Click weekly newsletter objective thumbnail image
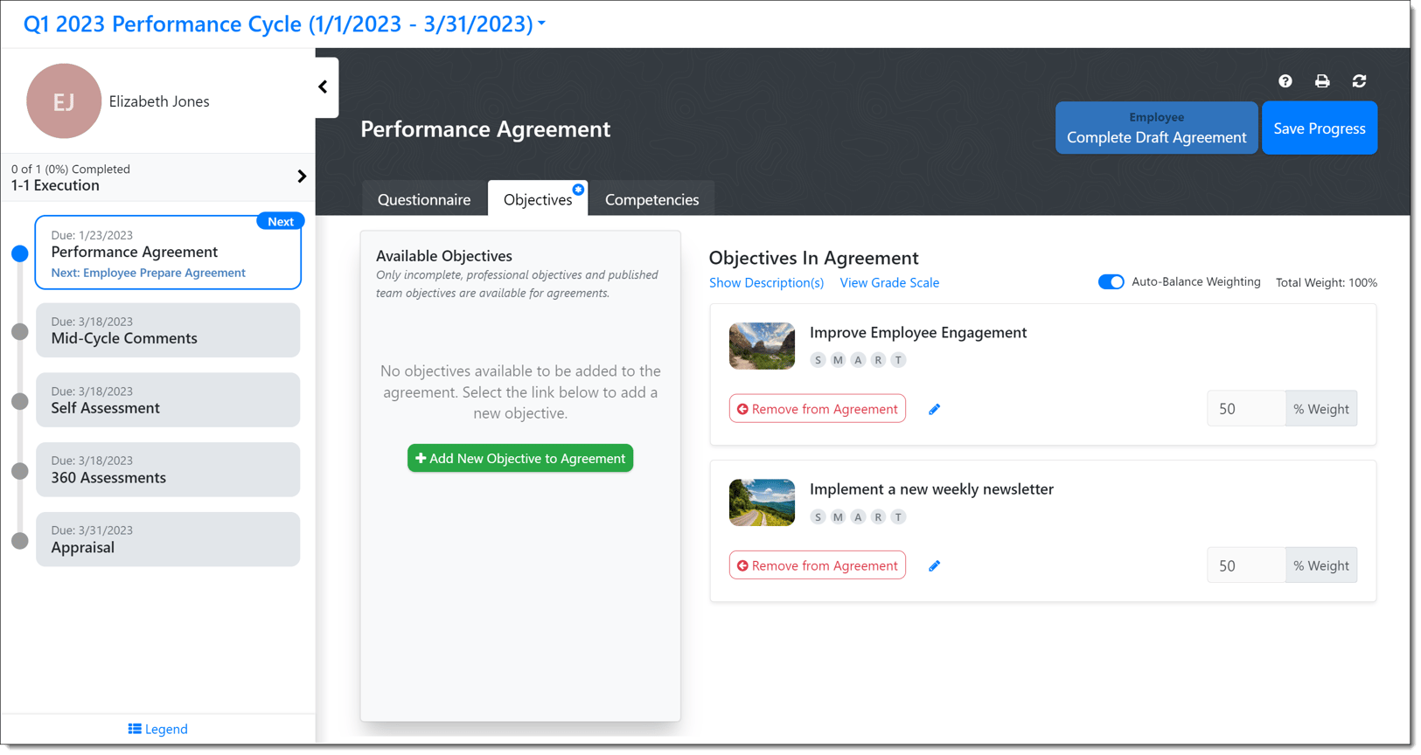 click(762, 502)
